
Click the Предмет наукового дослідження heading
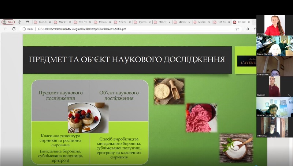coord(60,95)
